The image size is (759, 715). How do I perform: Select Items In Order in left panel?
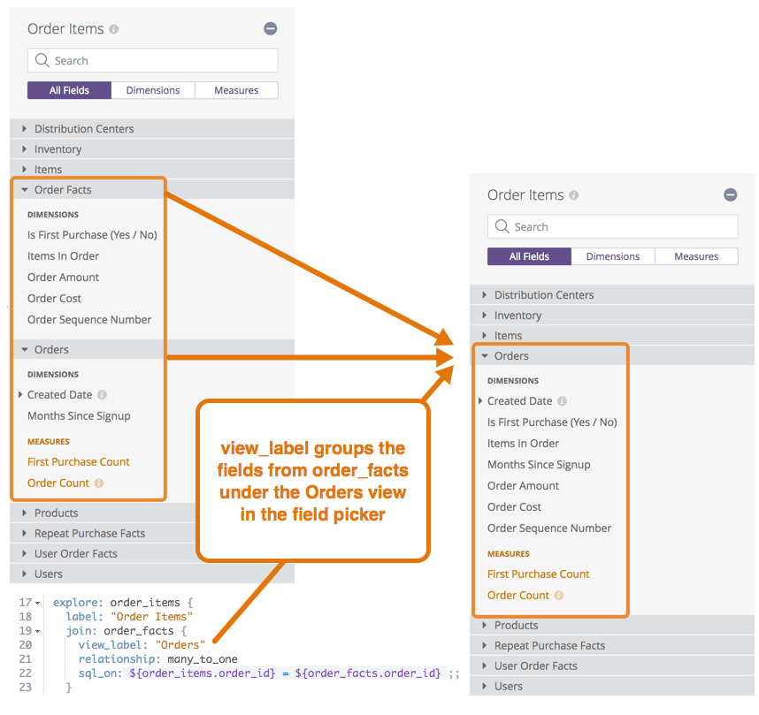[x=63, y=256]
